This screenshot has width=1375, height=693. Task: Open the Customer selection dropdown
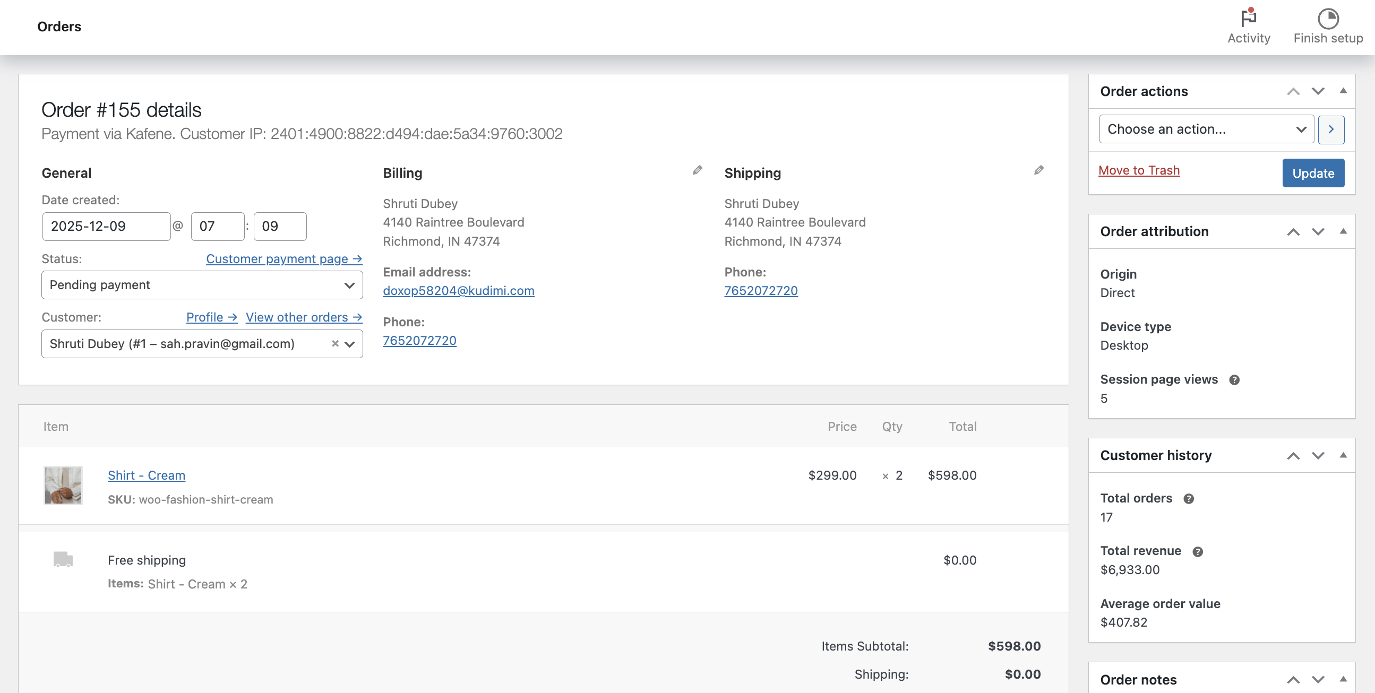tap(202, 343)
